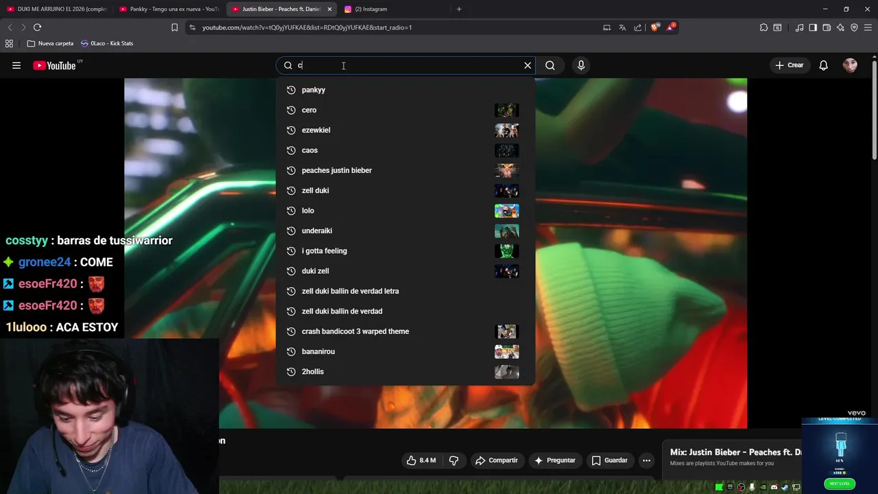The height and width of the screenshot is (494, 878).
Task: Choose the caos suggestion
Action: 405,150
